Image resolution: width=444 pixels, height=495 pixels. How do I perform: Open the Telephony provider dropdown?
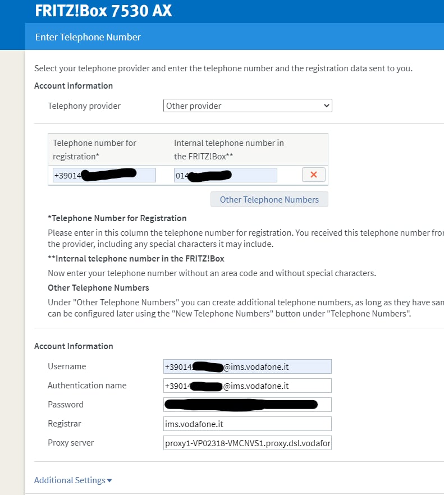(x=248, y=106)
